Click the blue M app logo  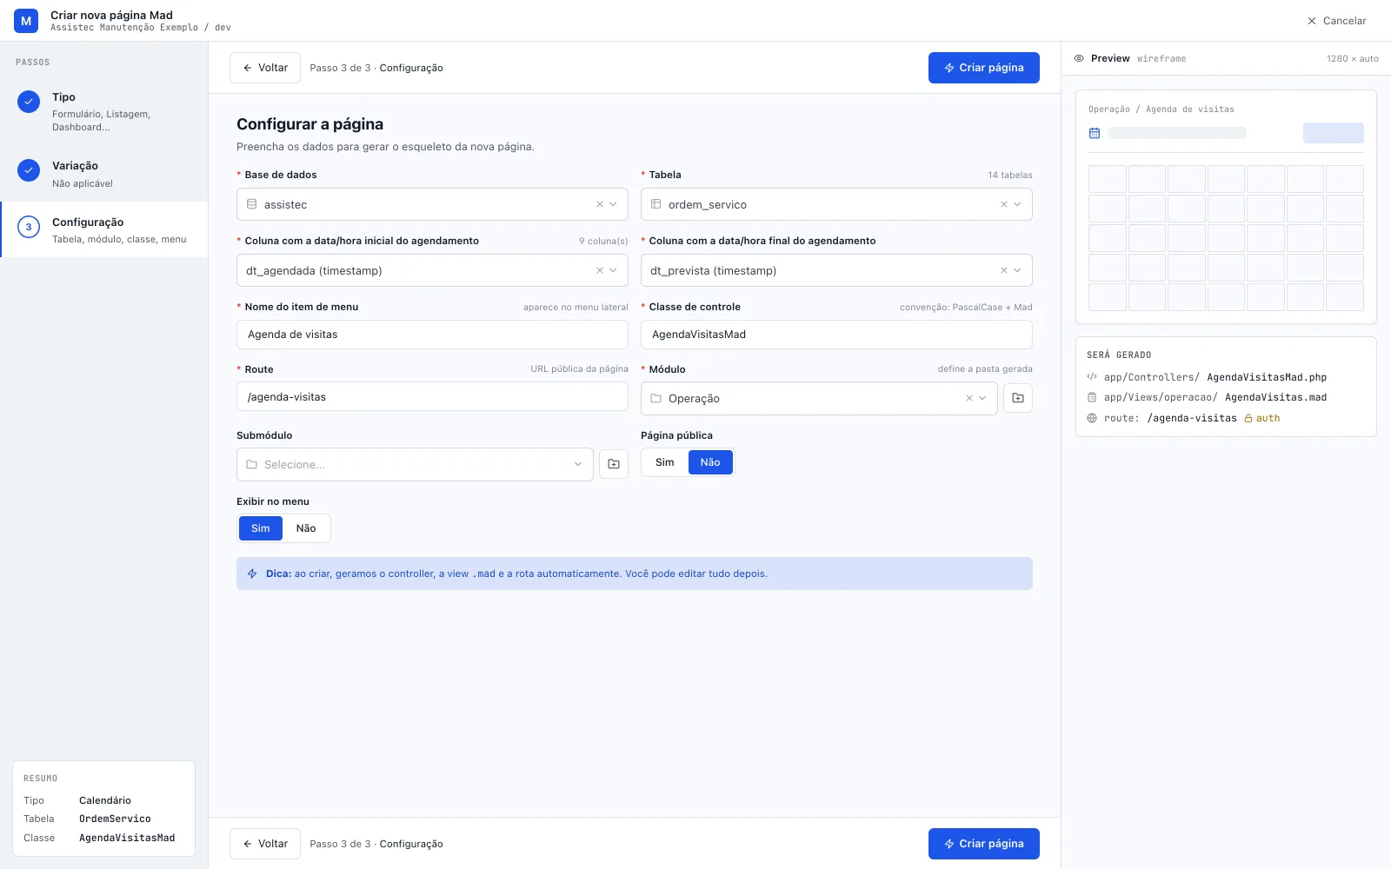tap(26, 21)
